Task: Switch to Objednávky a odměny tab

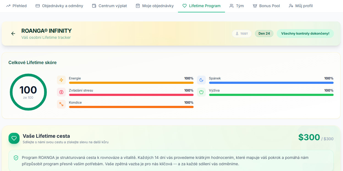Action: pos(59,6)
